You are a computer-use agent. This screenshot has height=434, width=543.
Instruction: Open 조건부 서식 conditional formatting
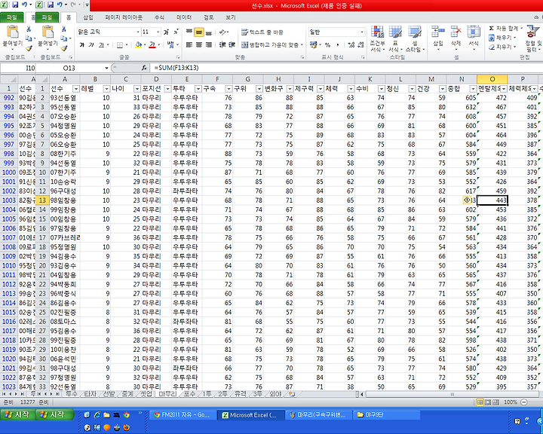coord(378,38)
